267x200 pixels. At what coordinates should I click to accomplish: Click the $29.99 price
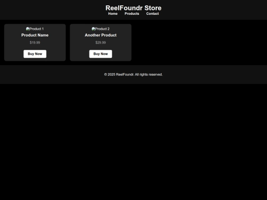tap(101, 42)
